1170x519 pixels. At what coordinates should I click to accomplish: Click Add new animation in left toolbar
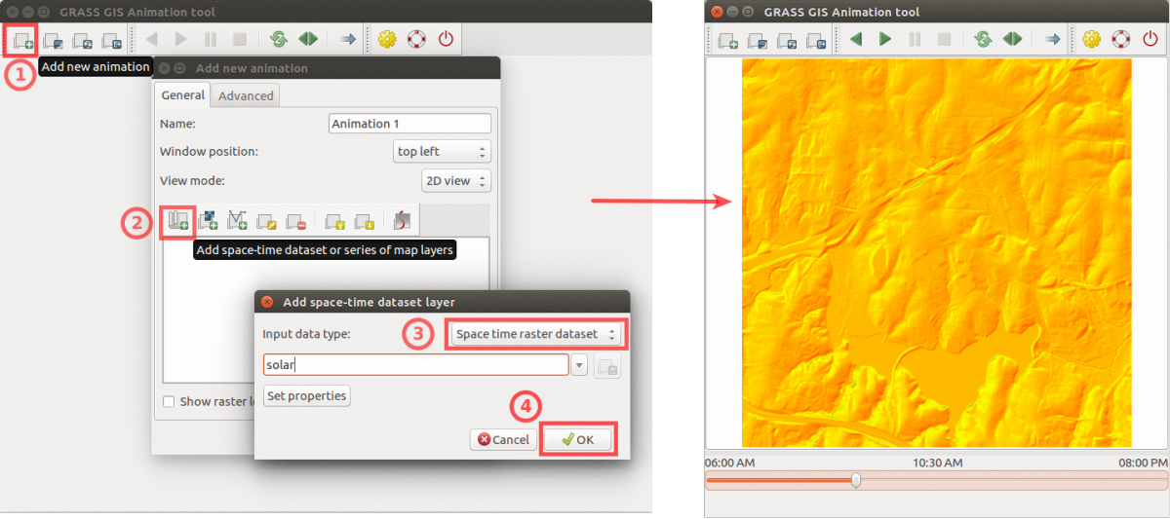pos(21,40)
